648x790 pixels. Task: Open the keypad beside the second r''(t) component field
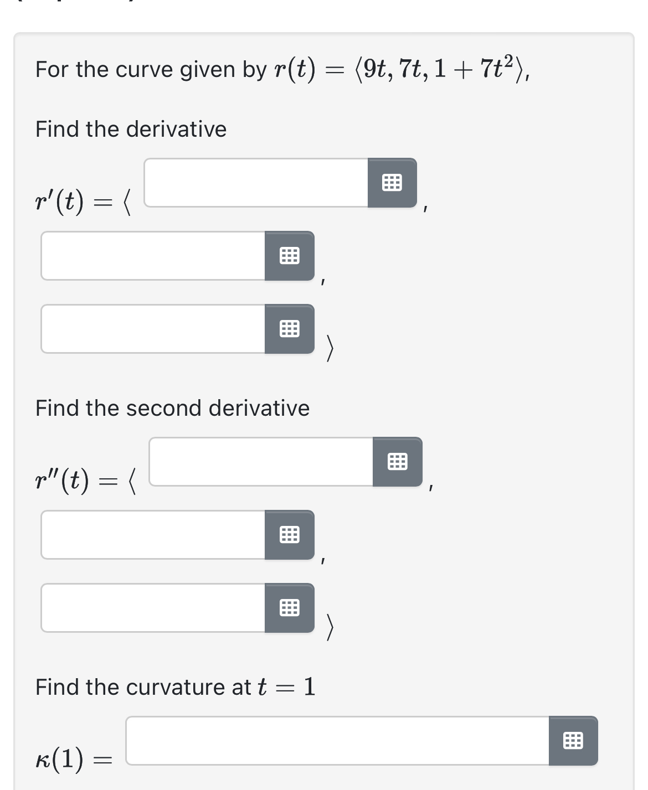click(290, 535)
